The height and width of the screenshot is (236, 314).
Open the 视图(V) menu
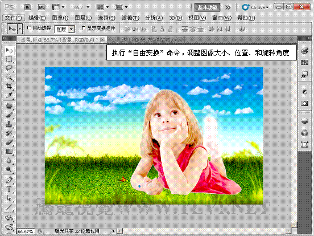(x=197, y=18)
